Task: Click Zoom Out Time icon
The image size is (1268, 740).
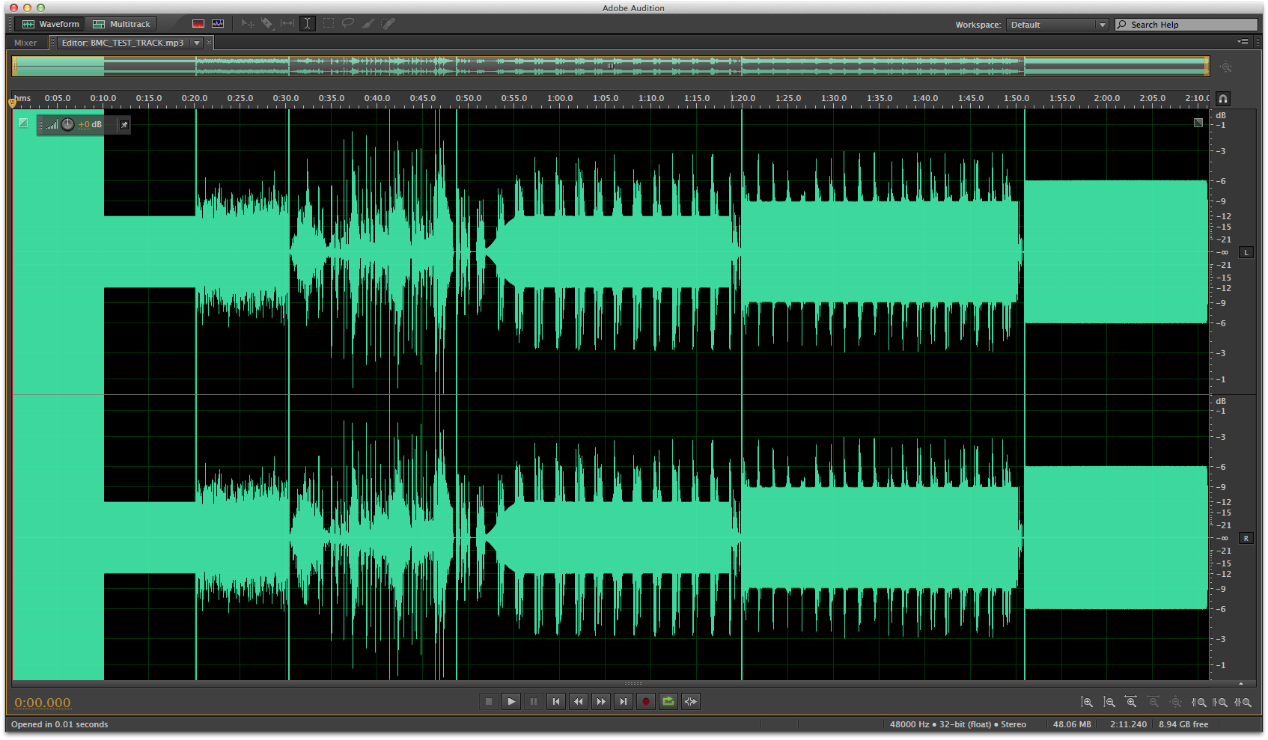Action: [1153, 703]
